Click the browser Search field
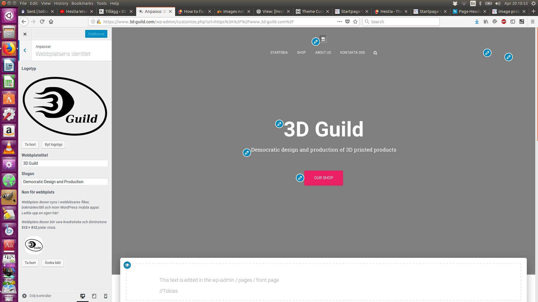This screenshot has height=302, width=538. coord(401,22)
